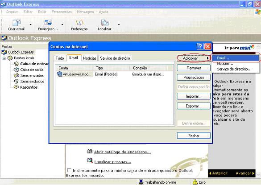This screenshot has height=185, width=261.
Task: Click the Outlook Express title bar icon
Action: click(3, 4)
